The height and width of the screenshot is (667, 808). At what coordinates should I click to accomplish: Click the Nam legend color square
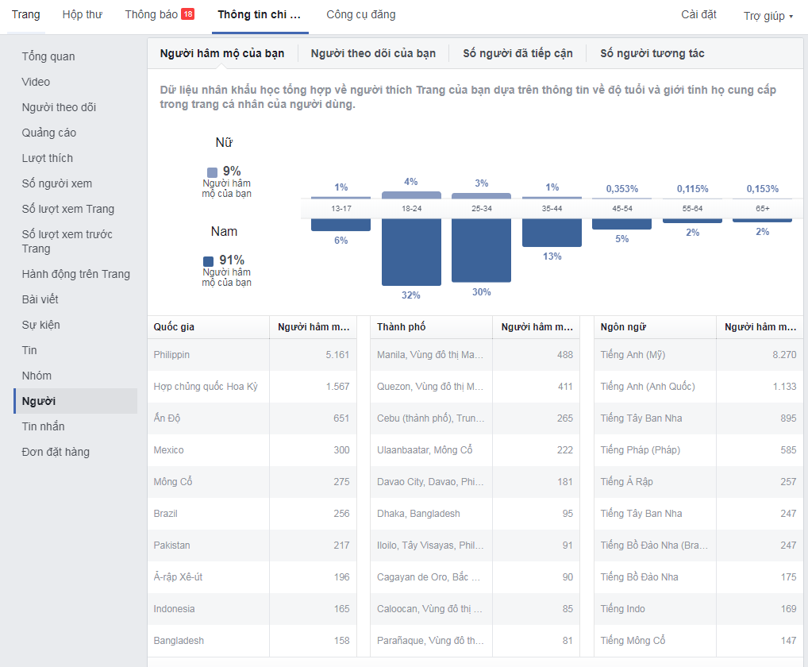coord(209,261)
